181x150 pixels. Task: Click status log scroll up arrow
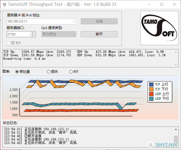(176, 129)
